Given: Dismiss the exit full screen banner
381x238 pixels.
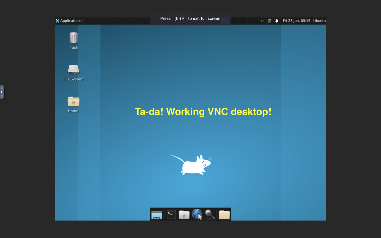Looking at the screenshot, I should tap(190, 19).
